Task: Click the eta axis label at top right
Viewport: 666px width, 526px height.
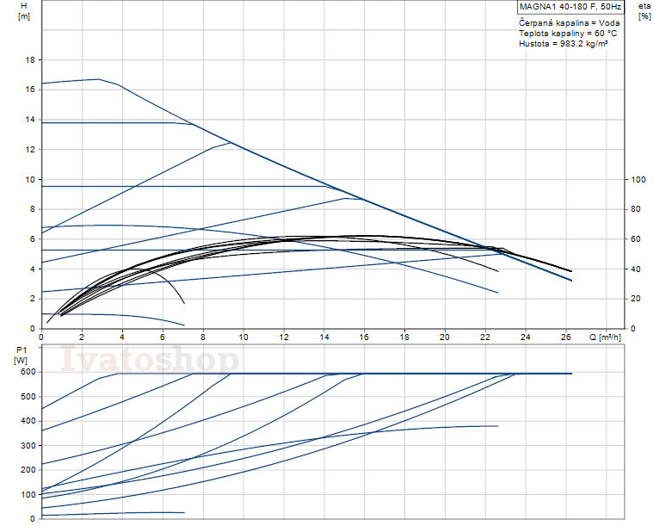Action: pos(644,6)
